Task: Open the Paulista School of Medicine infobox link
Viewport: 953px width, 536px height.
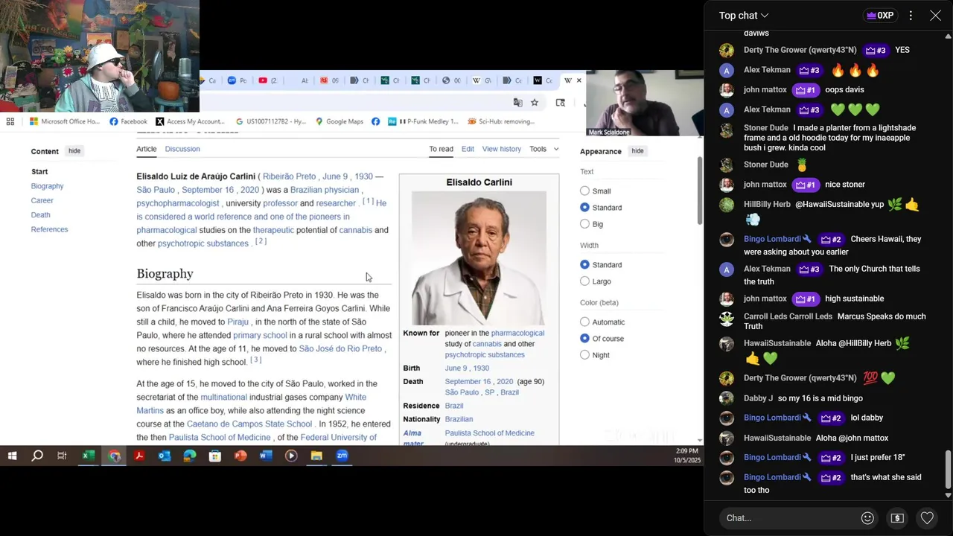Action: 489,433
